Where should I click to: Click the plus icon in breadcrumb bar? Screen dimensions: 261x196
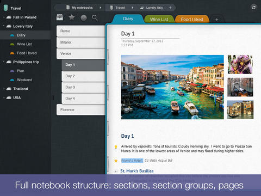[x=170, y=8]
